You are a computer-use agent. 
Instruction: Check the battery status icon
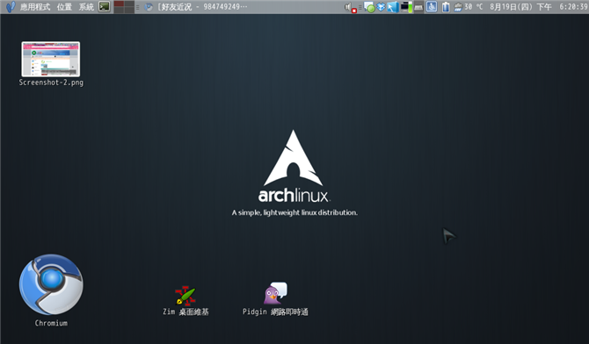pyautogui.click(x=446, y=7)
